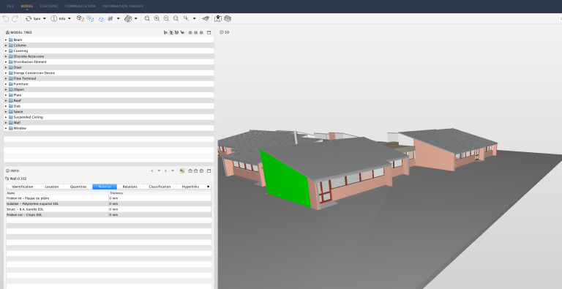
Task: Click the green basket icon in Info panel
Action: click(190, 171)
